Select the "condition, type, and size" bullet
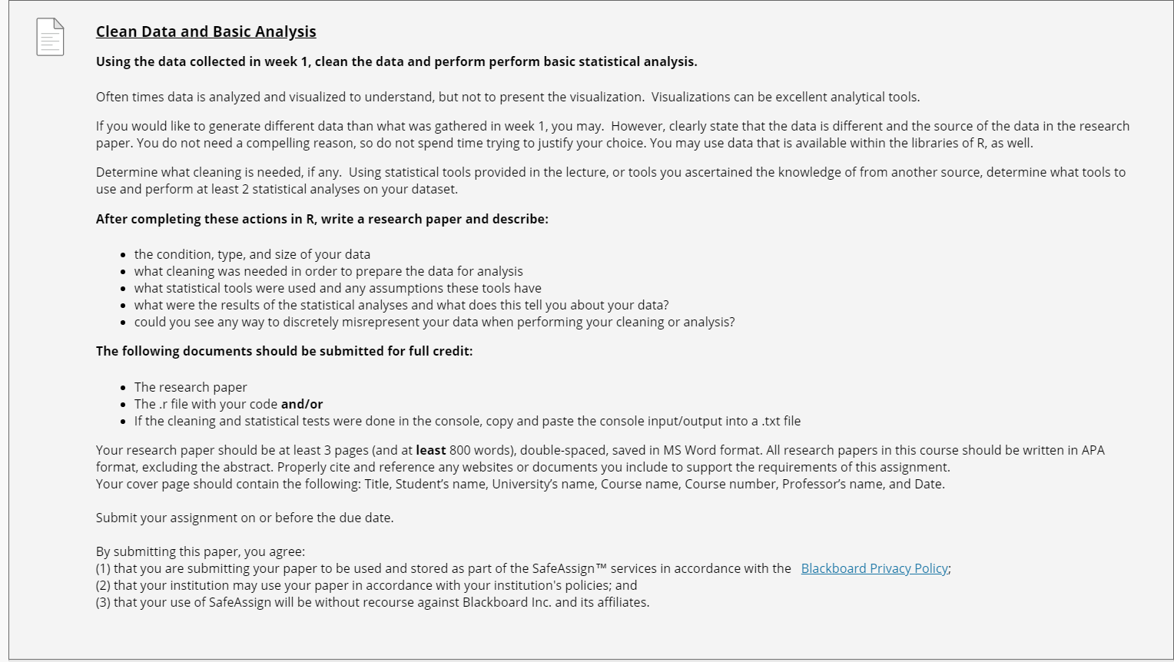This screenshot has width=1174, height=662. 252,254
